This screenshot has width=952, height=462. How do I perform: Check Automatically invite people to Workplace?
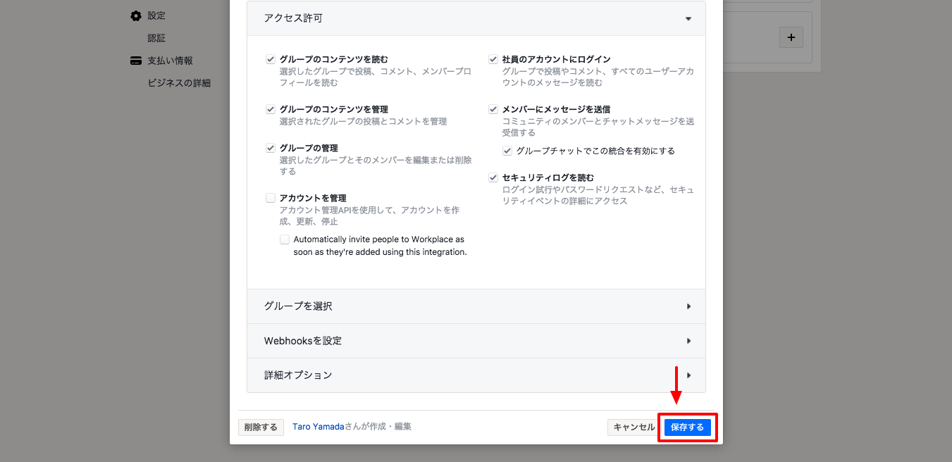click(285, 239)
